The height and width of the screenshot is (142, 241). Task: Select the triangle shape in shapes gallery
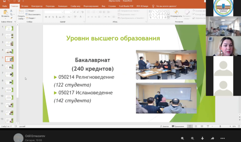pos(150,14)
